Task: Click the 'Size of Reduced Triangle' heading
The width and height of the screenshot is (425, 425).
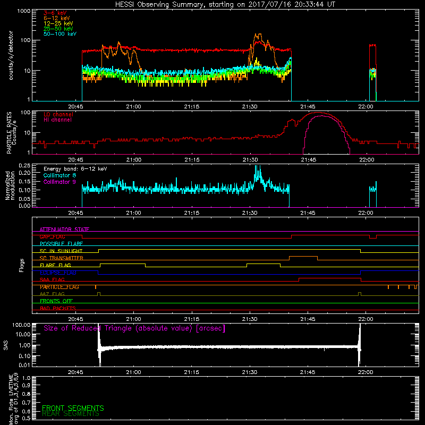Action: click(x=134, y=328)
